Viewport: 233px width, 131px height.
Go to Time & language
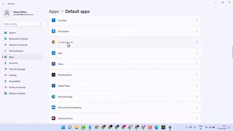tap(23, 69)
